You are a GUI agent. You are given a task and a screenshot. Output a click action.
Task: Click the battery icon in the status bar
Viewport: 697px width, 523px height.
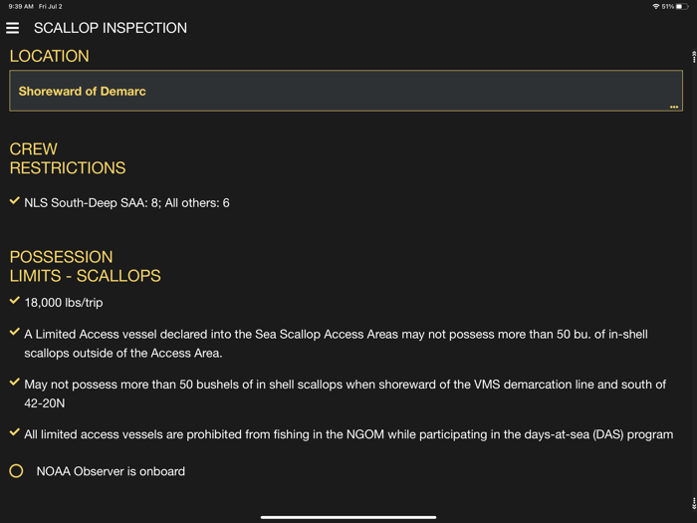click(x=682, y=6)
